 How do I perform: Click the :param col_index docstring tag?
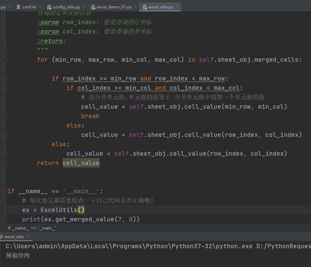click(48, 32)
